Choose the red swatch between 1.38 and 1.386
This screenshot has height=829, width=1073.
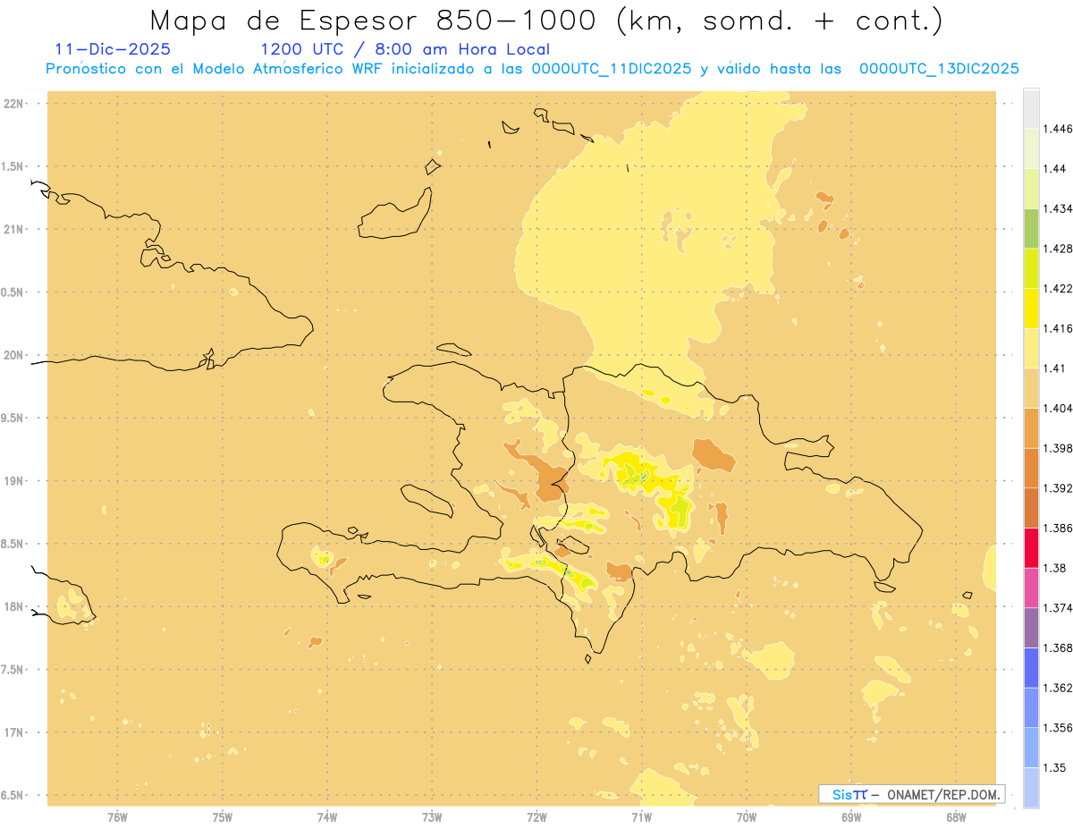[x=1031, y=548]
